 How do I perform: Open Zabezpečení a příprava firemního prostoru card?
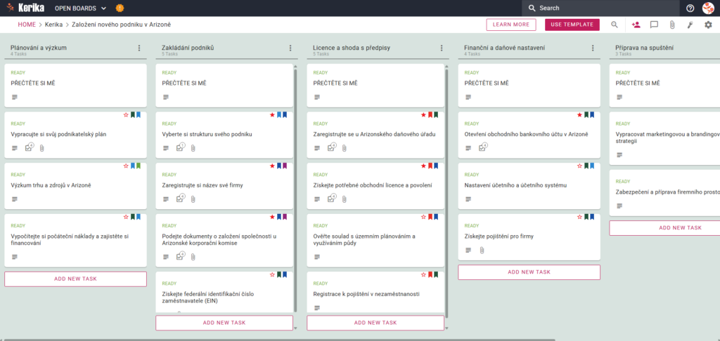pos(664,192)
